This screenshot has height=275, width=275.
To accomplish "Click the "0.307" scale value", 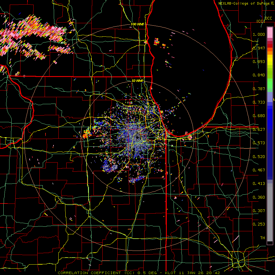I will [x=259, y=211].
